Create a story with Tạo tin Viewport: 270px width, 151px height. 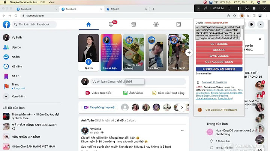[x=88, y=52]
